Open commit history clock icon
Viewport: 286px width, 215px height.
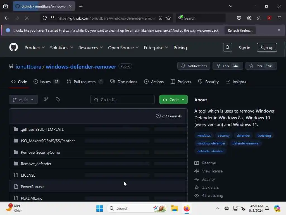[158, 116]
